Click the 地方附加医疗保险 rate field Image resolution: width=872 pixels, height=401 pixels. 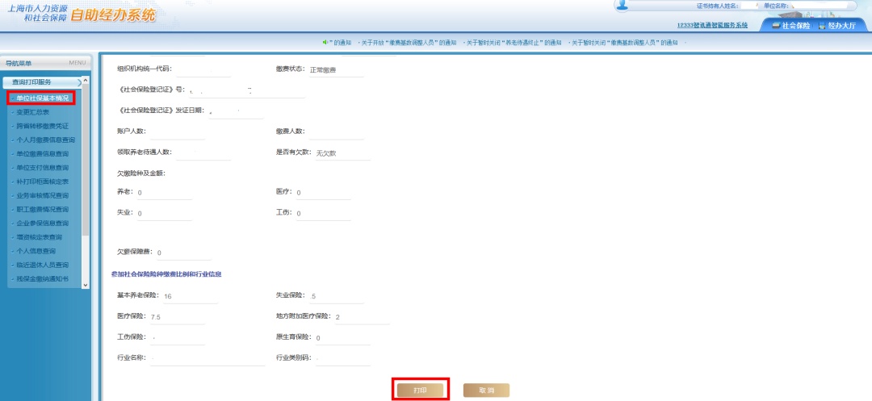pyautogui.click(x=362, y=317)
